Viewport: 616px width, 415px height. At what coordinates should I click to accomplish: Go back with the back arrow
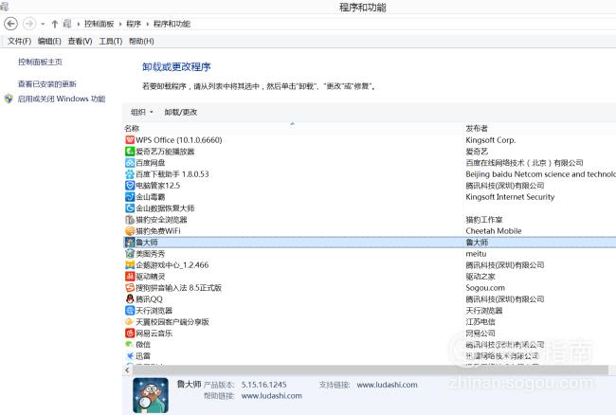pyautogui.click(x=10, y=24)
